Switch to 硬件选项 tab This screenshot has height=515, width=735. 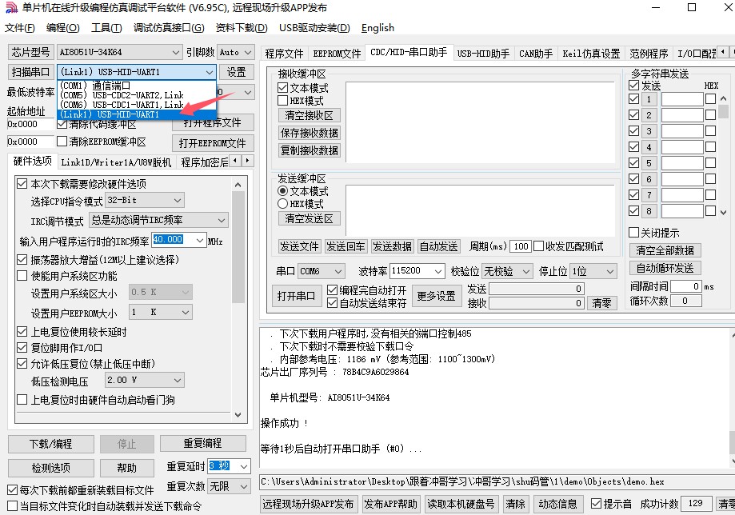click(x=32, y=162)
